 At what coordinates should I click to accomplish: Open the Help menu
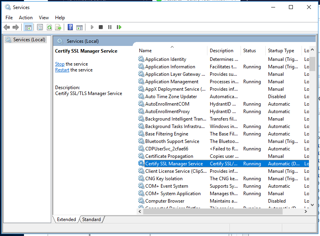[x=60, y=18]
